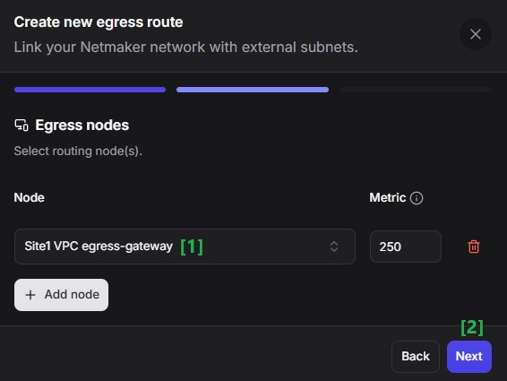Go back with the Back button
Screen dimensions: 507x381
[x=415, y=357]
